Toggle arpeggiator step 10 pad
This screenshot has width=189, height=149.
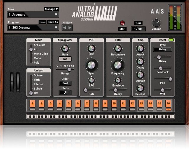click(x=114, y=103)
